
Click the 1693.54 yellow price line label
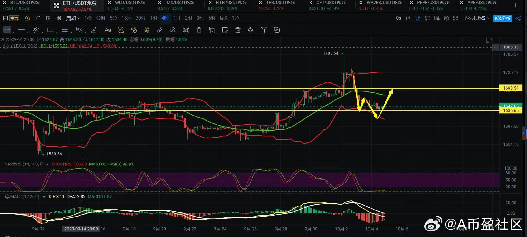click(x=511, y=88)
